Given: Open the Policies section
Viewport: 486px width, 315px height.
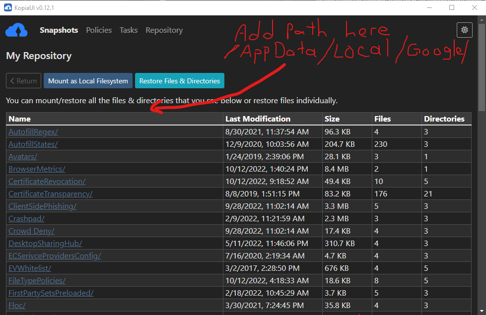Looking at the screenshot, I should tap(98, 30).
